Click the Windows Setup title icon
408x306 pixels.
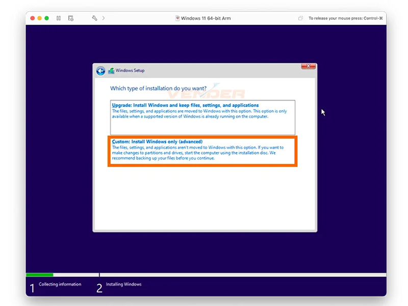tap(111, 70)
